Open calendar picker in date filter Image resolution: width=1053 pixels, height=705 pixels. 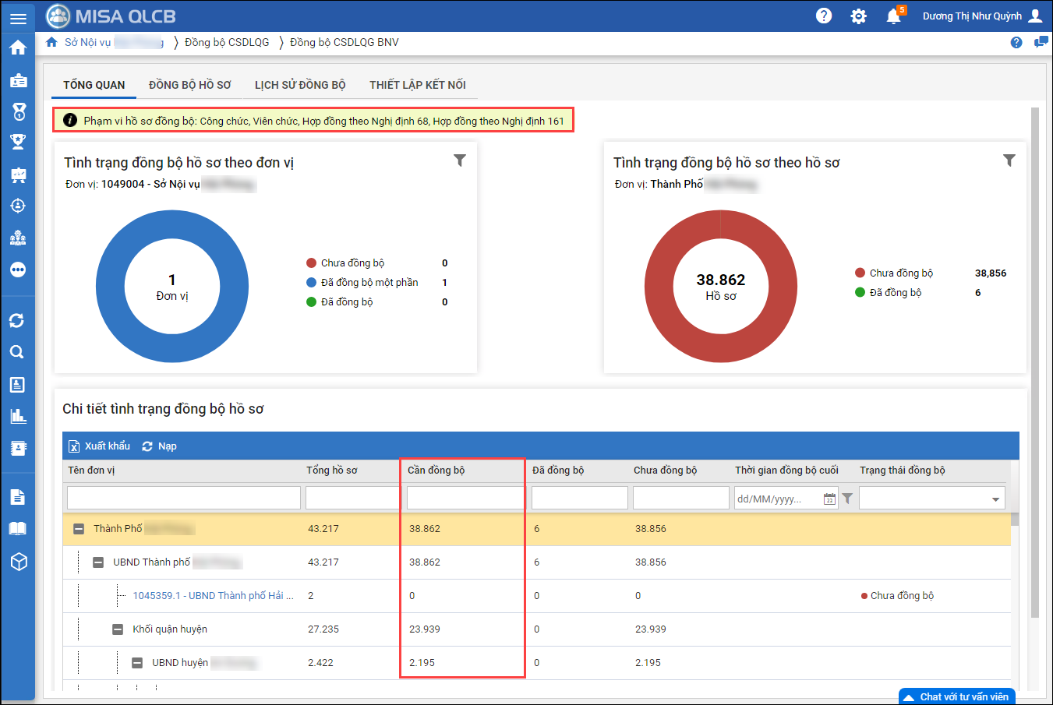coord(829,499)
